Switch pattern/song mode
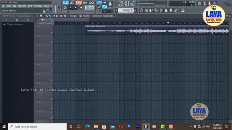Image resolution: width=232 pixels, height=130 pixels. (x=65, y=8)
